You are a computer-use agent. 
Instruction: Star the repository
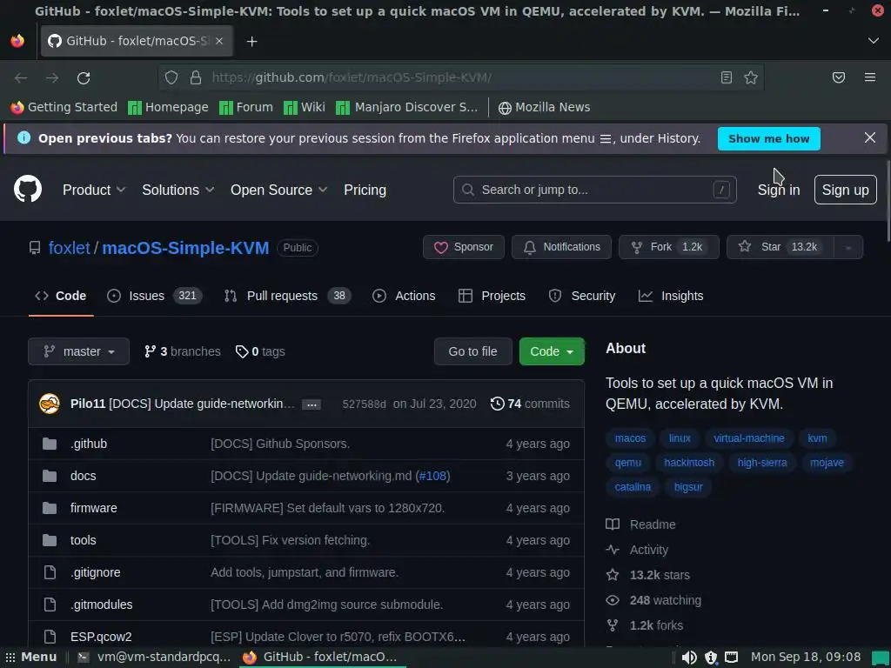780,247
